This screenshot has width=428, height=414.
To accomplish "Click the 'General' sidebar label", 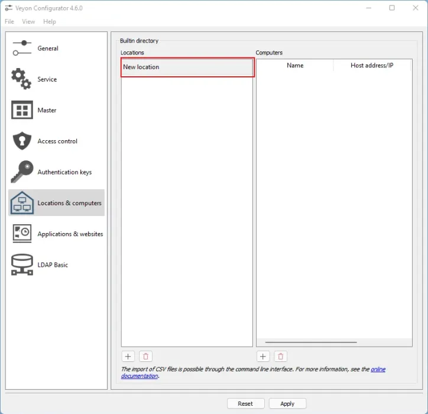I will [x=48, y=48].
